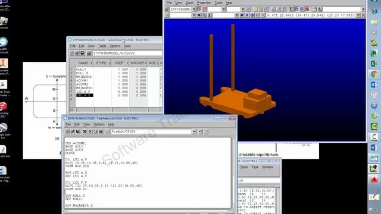Viewport: 381px width, 214px height.
Task: Click green checkmark icon in 3D viewer toolbar
Action: (x=167, y=15)
